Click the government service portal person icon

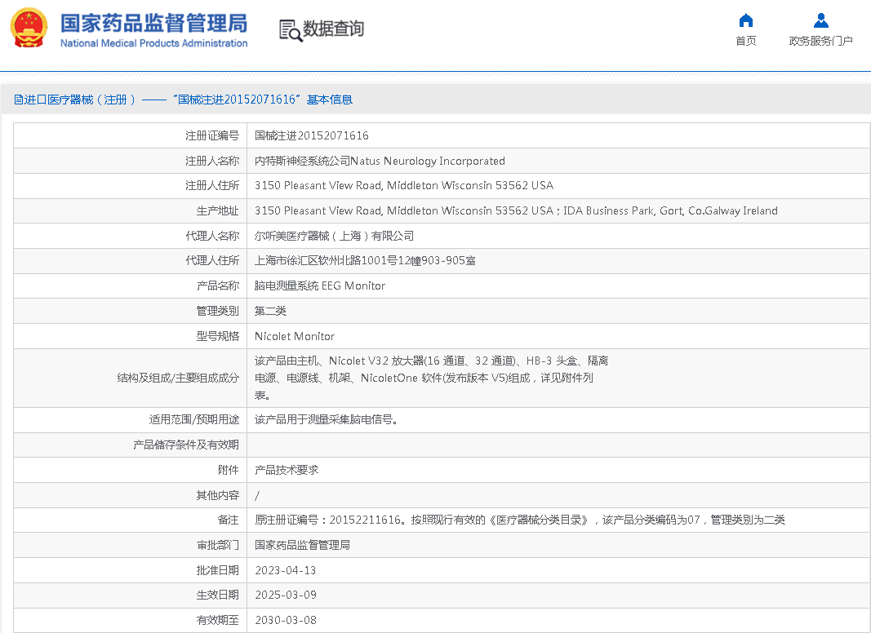click(820, 21)
